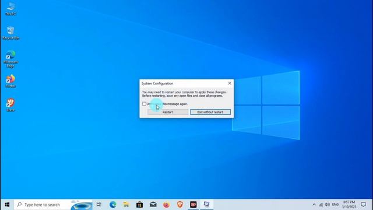This screenshot has width=373, height=210.
Task: Click the ENG language indicator
Action: (336, 205)
